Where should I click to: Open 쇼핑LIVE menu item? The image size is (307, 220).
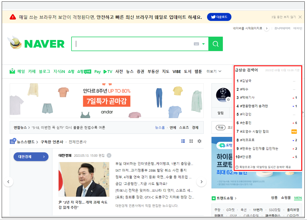(x=84, y=71)
